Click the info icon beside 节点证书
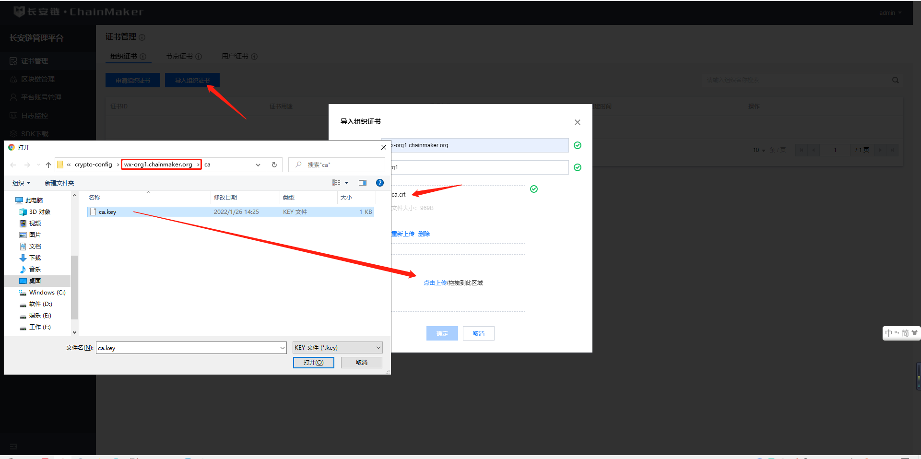Image resolution: width=921 pixels, height=459 pixels. (x=199, y=57)
